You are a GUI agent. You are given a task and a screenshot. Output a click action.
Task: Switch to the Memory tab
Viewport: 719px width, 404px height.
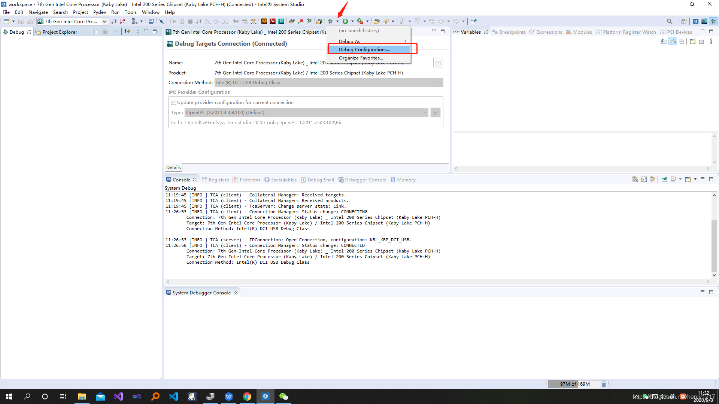(403, 180)
